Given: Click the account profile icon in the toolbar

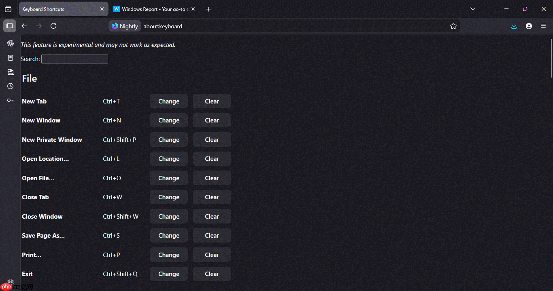Looking at the screenshot, I should click(529, 26).
